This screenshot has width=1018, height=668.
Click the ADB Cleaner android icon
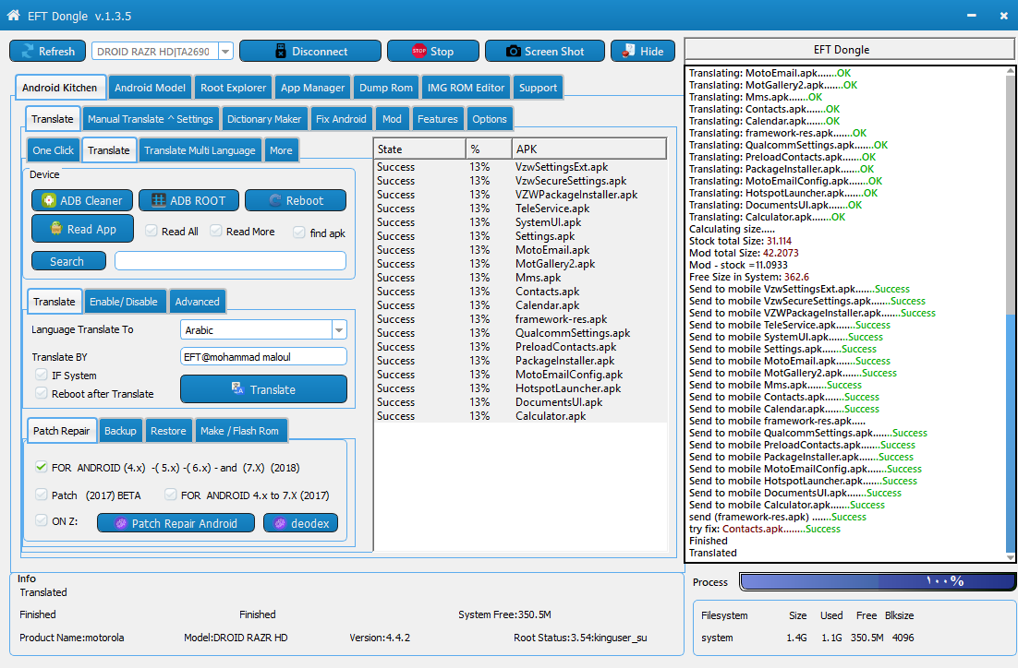point(49,200)
